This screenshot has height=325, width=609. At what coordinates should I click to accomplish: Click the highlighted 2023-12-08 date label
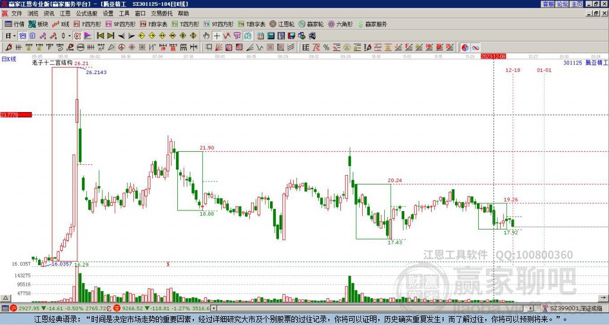tap(494, 56)
